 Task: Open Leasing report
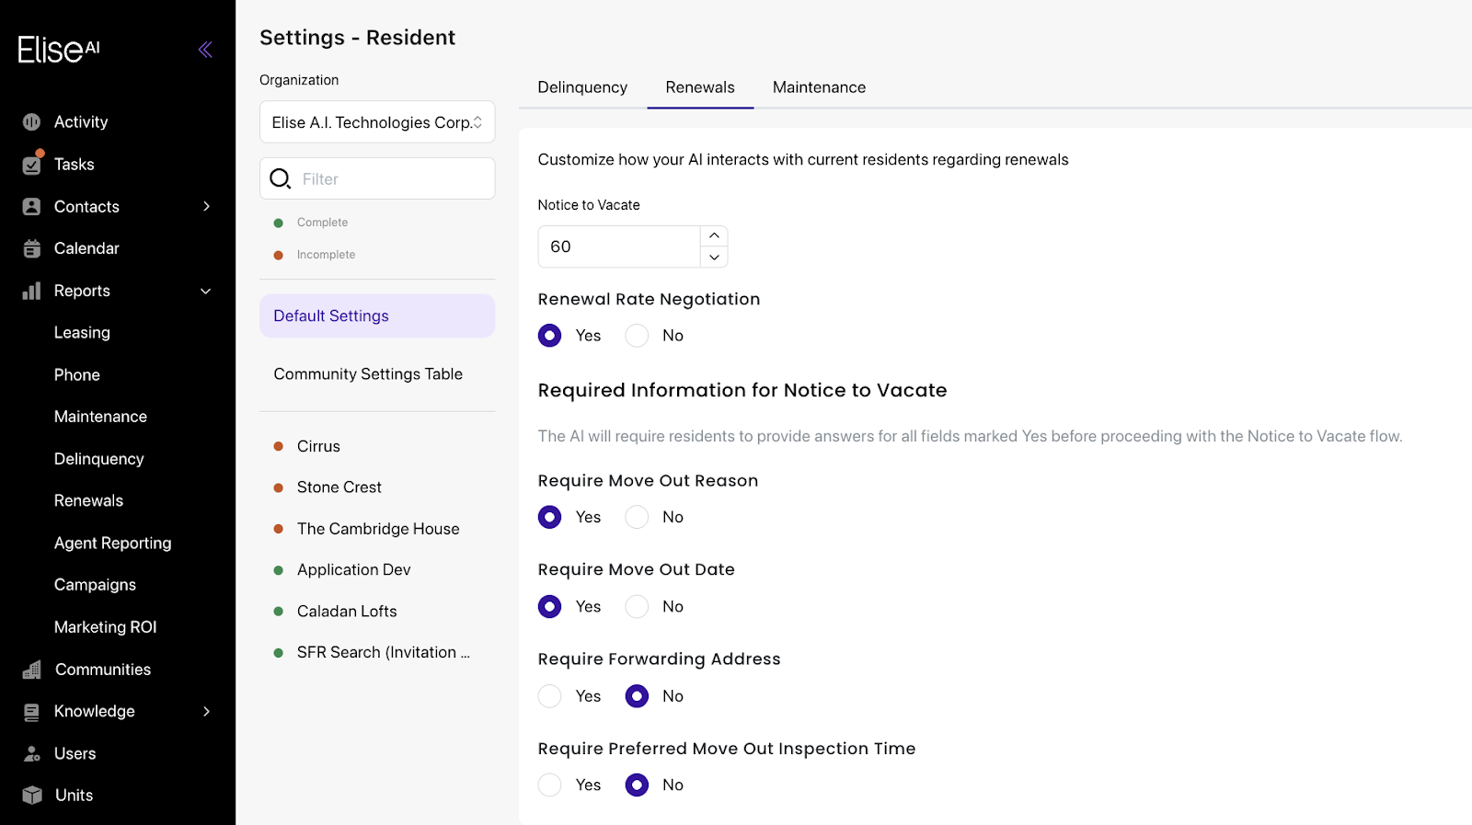pyautogui.click(x=82, y=333)
